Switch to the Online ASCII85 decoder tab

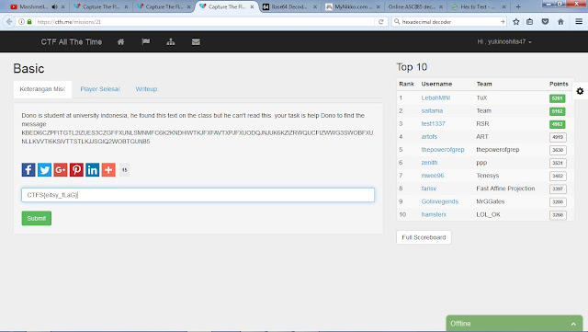415,6
